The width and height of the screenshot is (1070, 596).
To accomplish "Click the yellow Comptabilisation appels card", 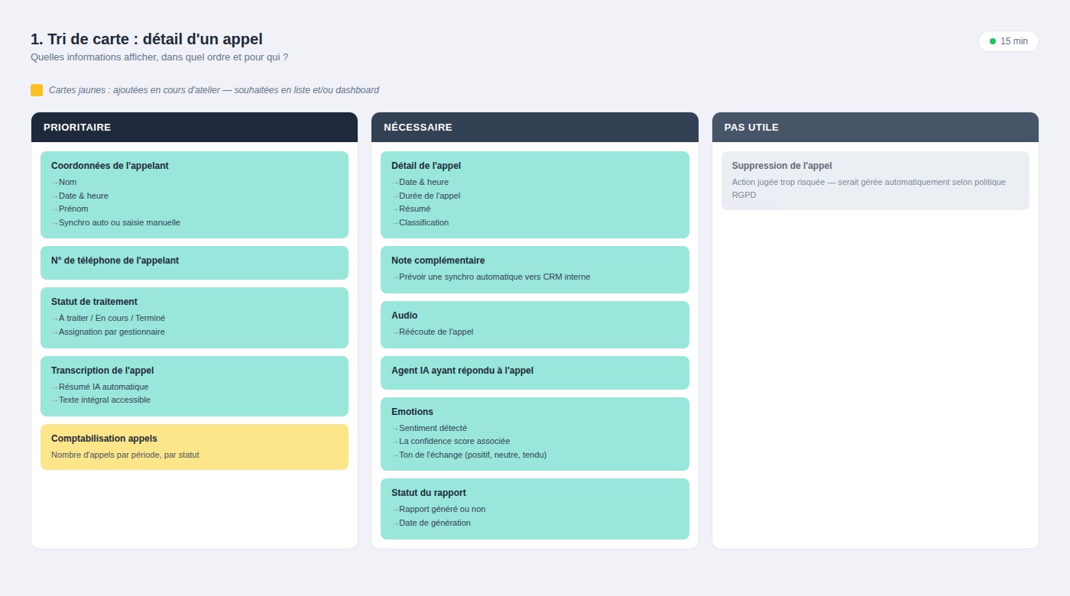I will pyautogui.click(x=194, y=447).
